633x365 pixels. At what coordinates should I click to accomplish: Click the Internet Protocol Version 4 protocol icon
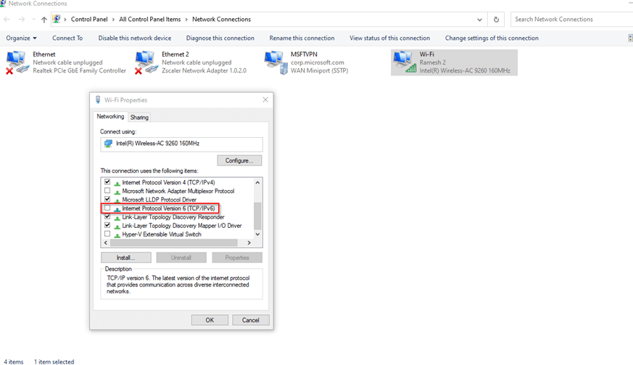tap(117, 183)
